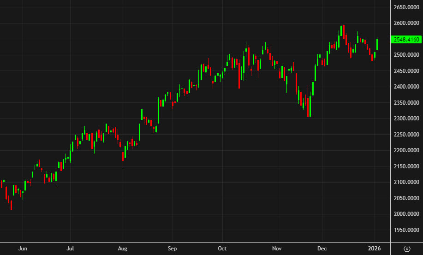Click the 2500.0000 price axis label

click(406, 55)
